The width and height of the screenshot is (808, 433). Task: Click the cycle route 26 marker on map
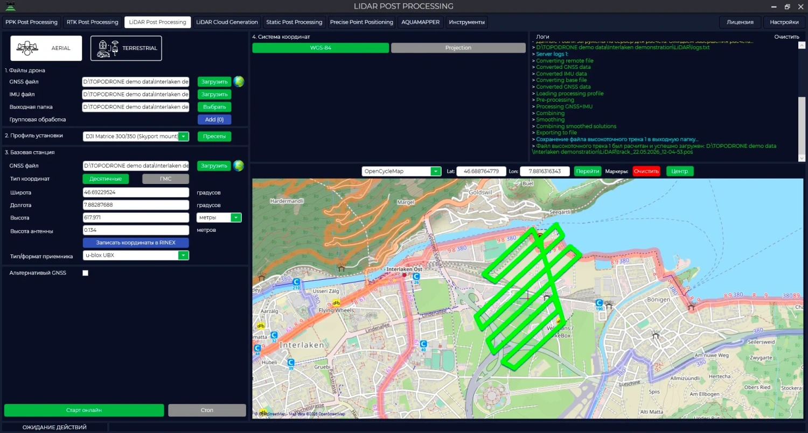(x=416, y=277)
